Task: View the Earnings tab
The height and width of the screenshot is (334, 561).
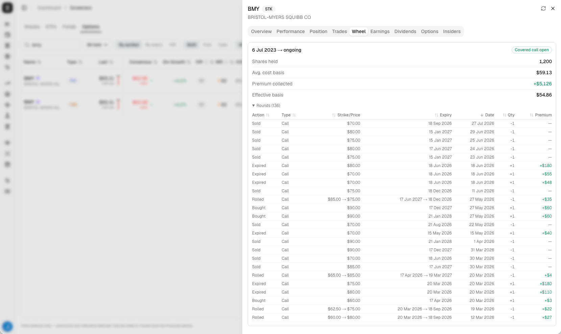Action: point(380,31)
